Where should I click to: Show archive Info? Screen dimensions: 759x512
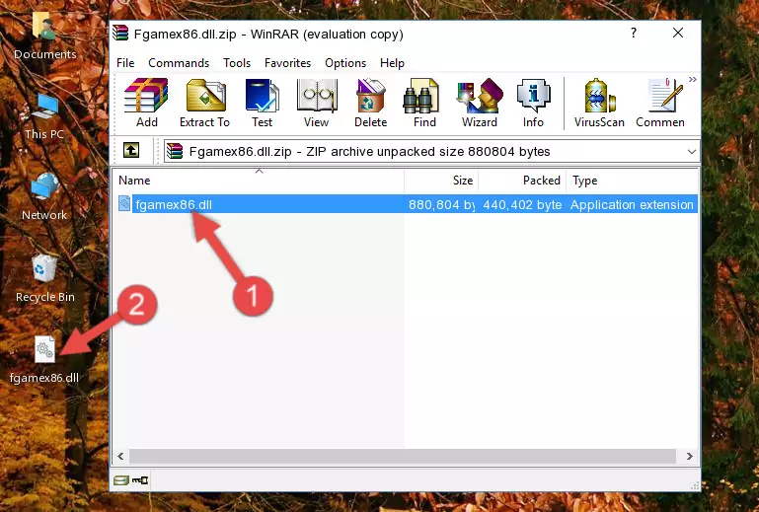533,103
